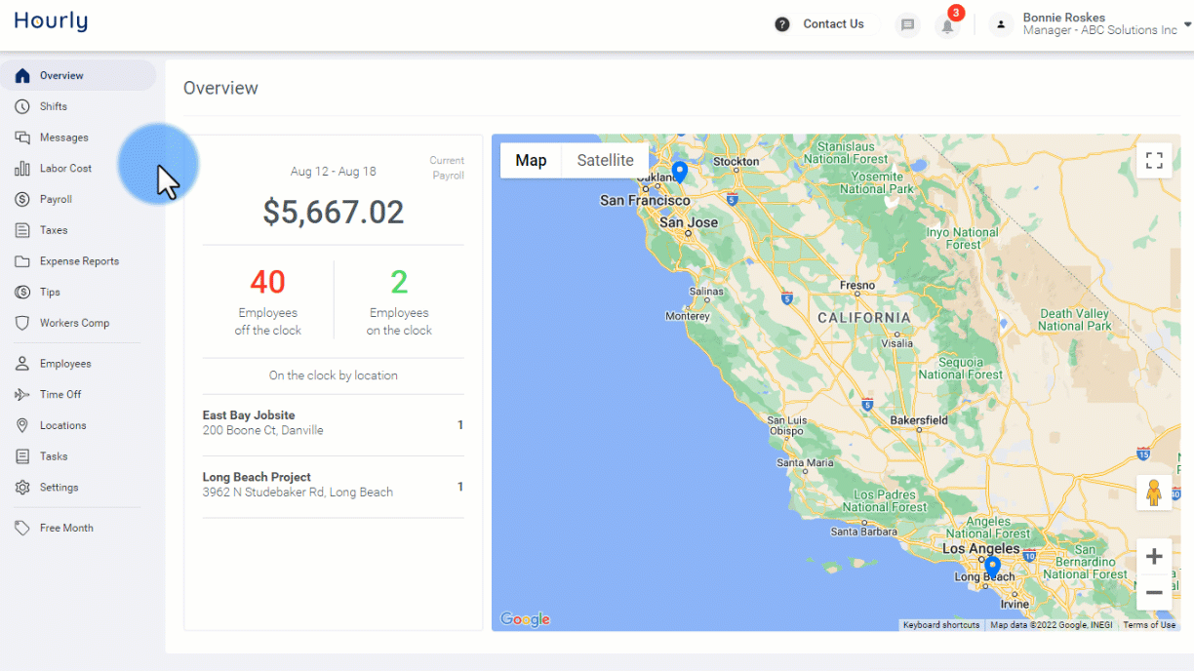Image resolution: width=1194 pixels, height=671 pixels.
Task: Click the Workers Comp shield icon
Action: pos(22,323)
